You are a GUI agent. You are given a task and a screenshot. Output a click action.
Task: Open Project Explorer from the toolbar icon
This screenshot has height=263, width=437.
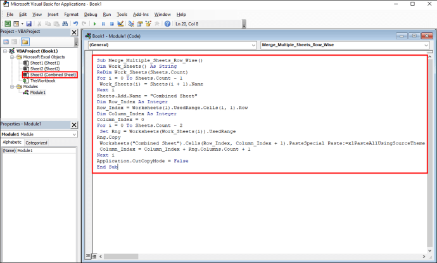(x=131, y=24)
